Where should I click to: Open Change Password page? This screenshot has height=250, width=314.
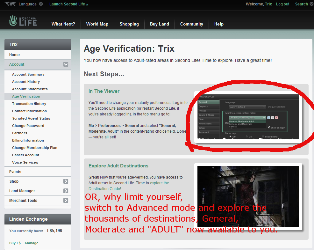coord(28,126)
